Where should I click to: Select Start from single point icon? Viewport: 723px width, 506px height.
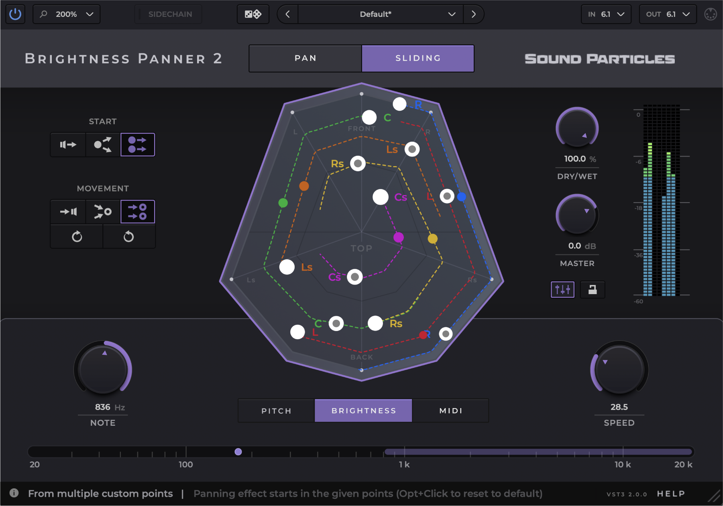point(68,144)
